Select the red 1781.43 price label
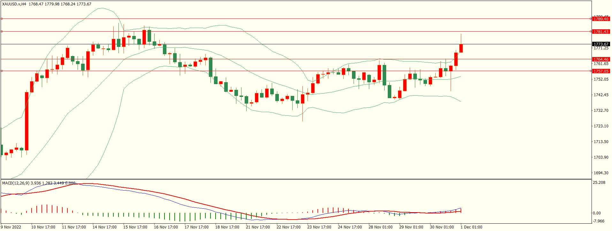The image size is (612, 231). [601, 32]
